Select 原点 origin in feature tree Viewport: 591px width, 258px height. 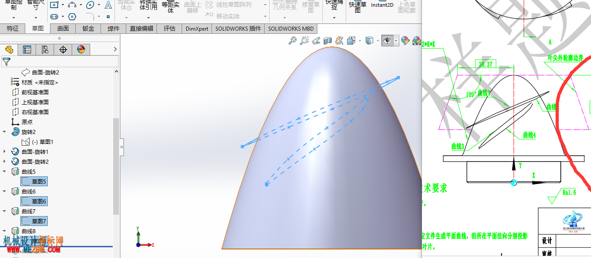[x=27, y=122]
